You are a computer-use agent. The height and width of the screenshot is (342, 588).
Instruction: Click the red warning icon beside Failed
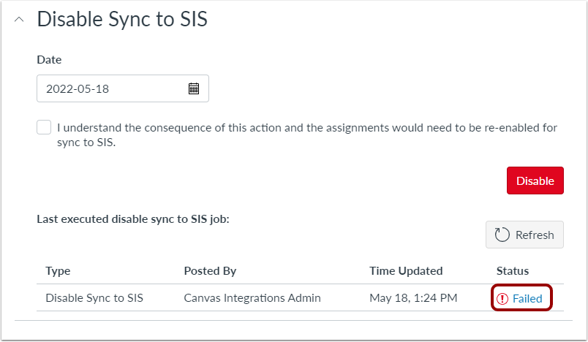pos(502,298)
